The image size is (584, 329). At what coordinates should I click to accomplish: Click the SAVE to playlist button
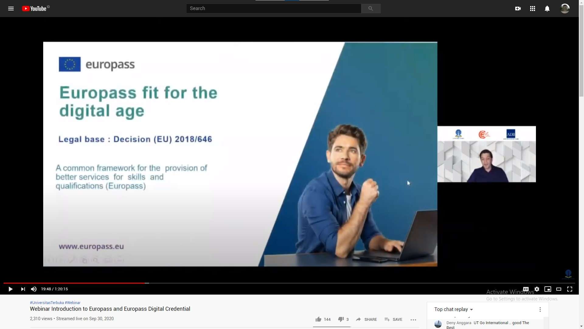coord(393,319)
